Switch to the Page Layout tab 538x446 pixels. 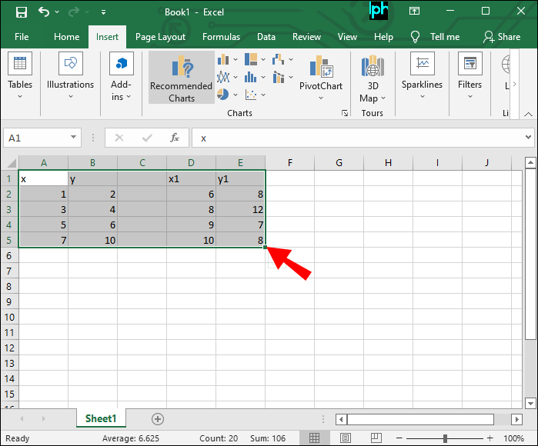point(160,37)
